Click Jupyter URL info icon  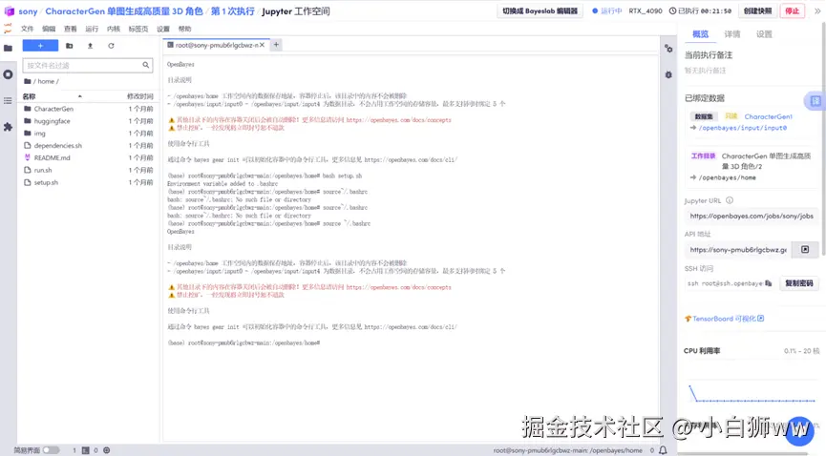730,200
